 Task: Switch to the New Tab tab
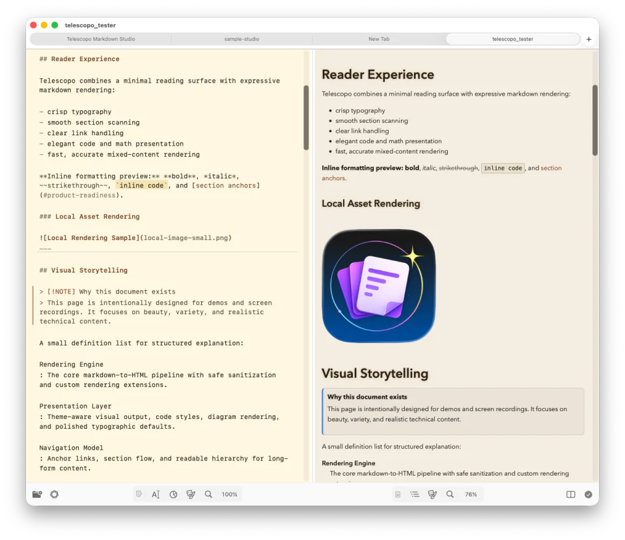(x=379, y=39)
